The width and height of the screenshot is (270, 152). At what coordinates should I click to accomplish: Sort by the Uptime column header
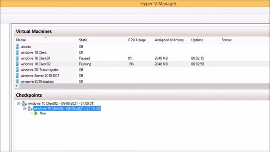(x=197, y=40)
